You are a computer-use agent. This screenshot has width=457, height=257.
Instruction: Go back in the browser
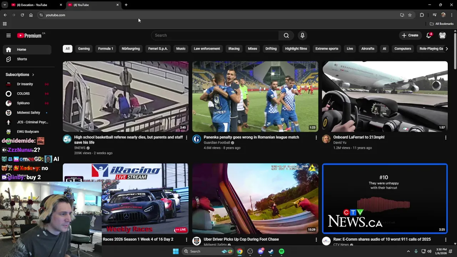5,15
